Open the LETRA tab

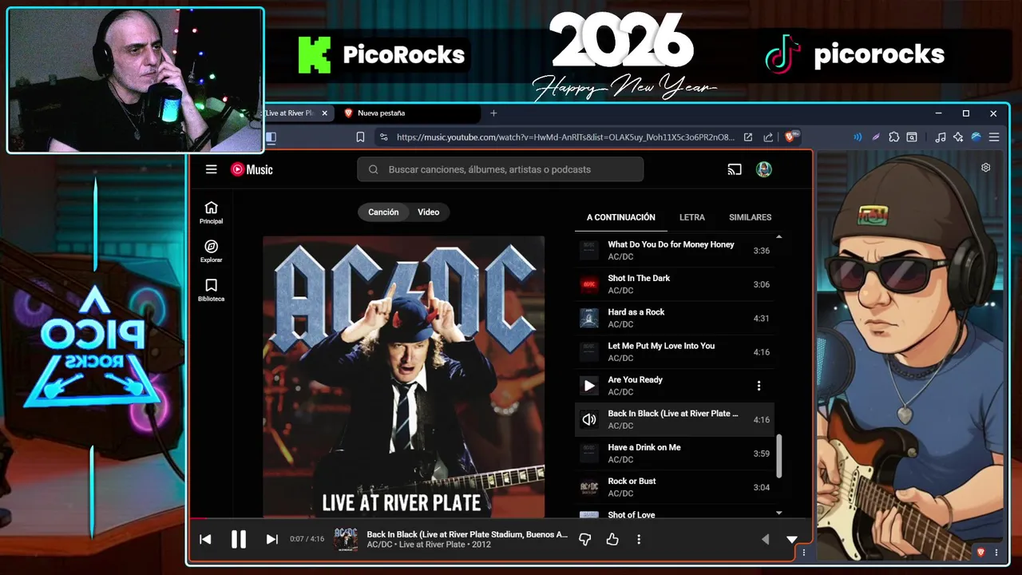tap(692, 217)
